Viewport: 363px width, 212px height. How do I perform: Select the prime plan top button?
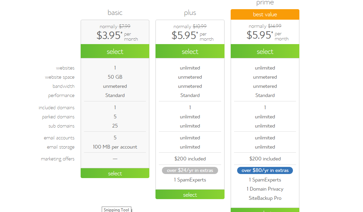[x=265, y=51]
